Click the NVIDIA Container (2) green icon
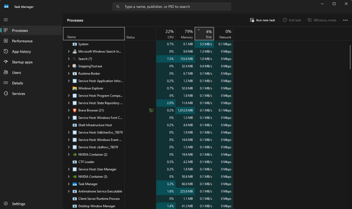 [x=75, y=154]
